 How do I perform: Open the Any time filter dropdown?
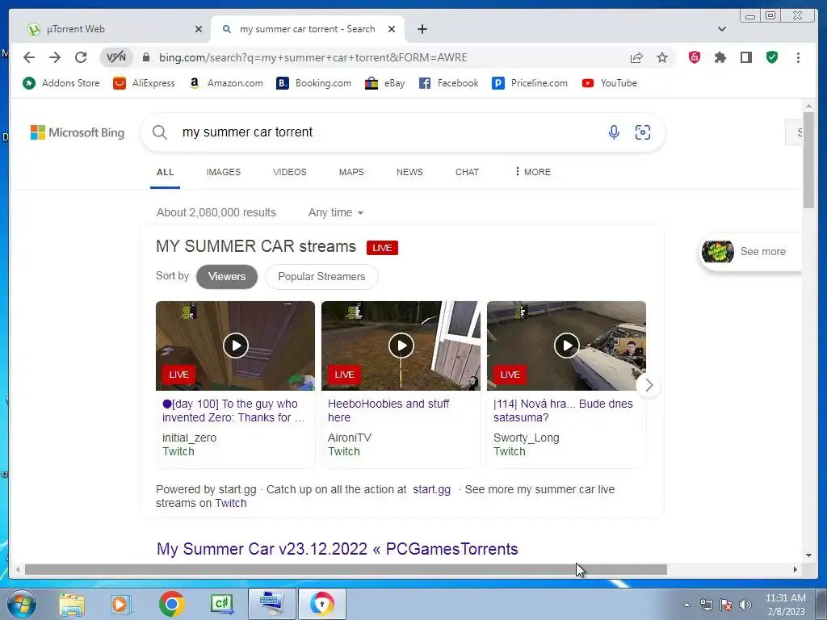(x=336, y=212)
